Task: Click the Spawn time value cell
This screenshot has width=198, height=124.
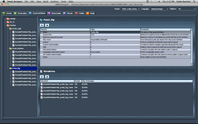Action: [115, 35]
